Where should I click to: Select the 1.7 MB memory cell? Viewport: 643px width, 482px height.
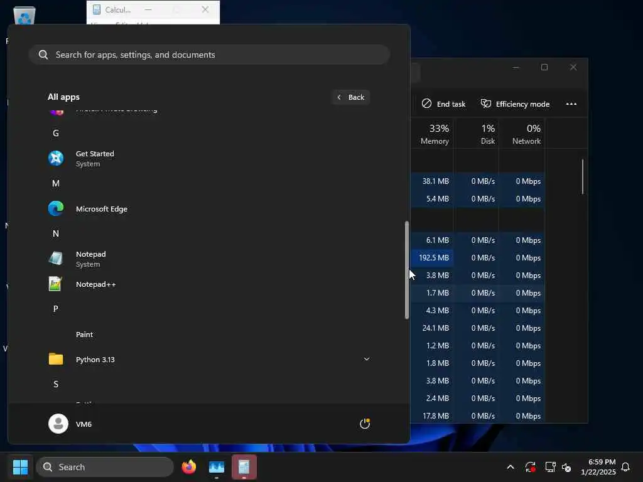click(432, 292)
